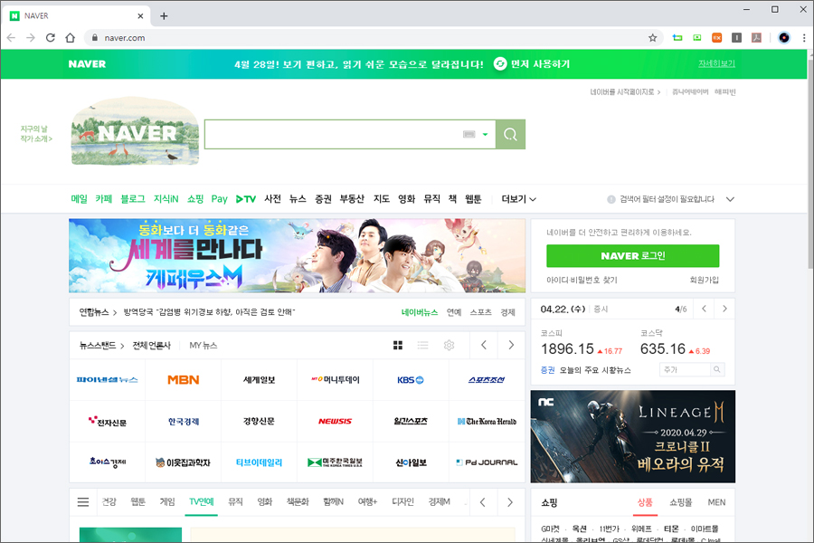Click the first green extension icon
The image size is (814, 543).
(677, 38)
